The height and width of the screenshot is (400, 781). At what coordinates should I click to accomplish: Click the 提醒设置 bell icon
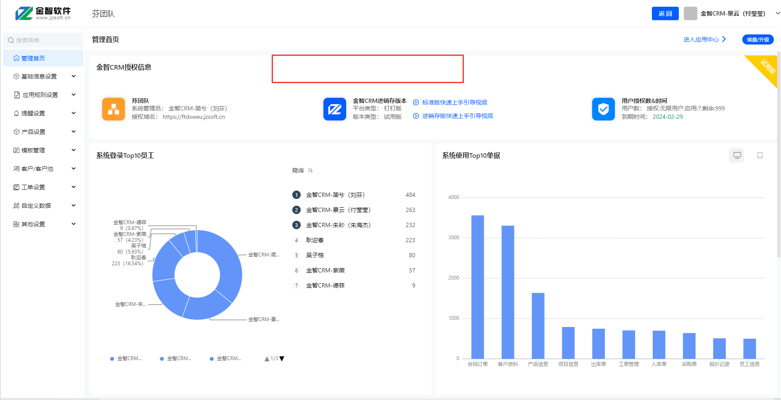[x=16, y=113]
